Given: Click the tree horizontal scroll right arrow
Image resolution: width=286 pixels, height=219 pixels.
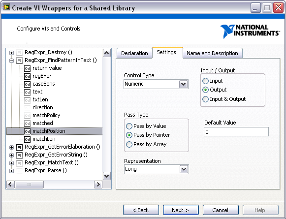Looking at the screenshot, I should point(98,185).
